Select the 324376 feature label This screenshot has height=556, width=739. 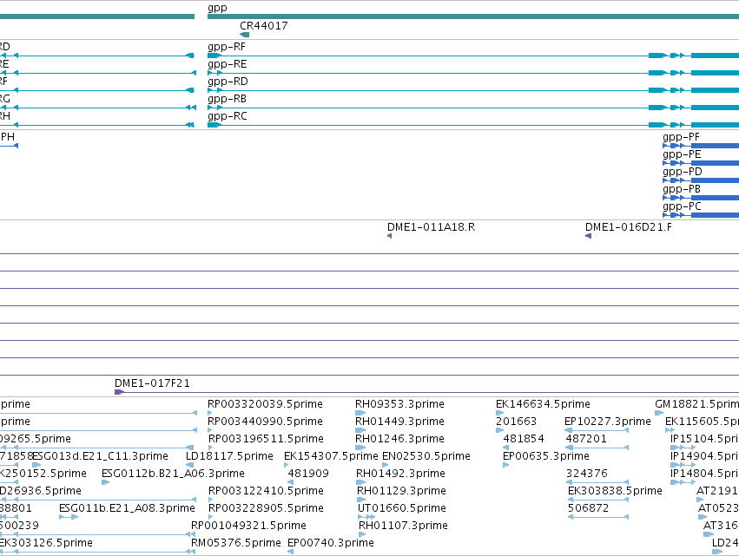(x=587, y=474)
